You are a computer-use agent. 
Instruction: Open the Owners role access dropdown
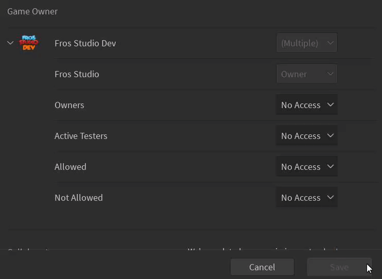coord(306,104)
